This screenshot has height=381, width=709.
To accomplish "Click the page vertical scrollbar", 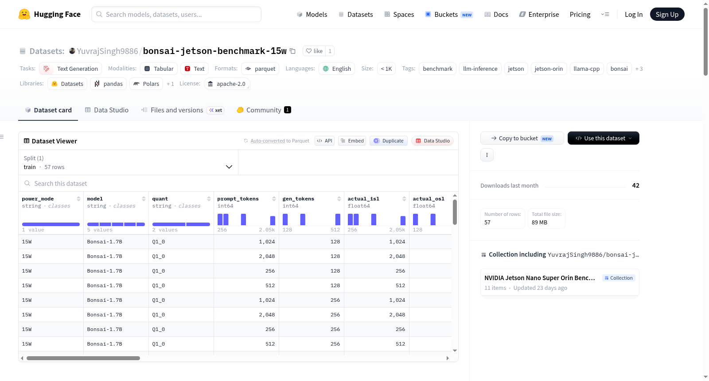I will pyautogui.click(x=705, y=42).
